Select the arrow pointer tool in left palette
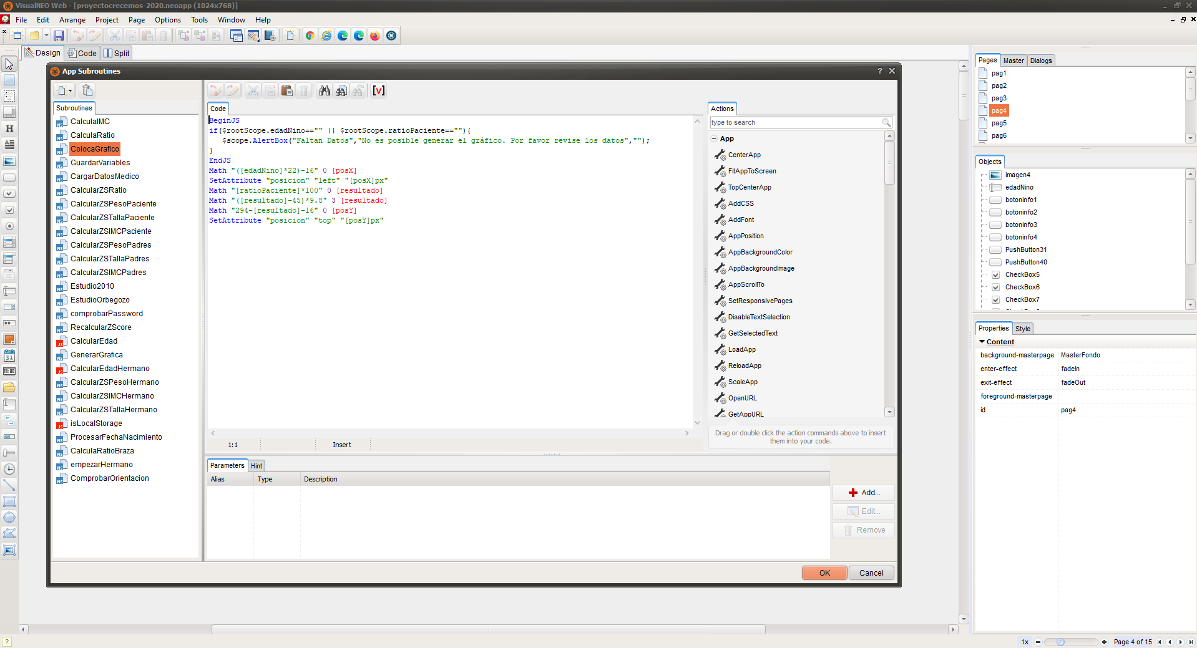Screen dimensions: 1197x648 pos(9,64)
